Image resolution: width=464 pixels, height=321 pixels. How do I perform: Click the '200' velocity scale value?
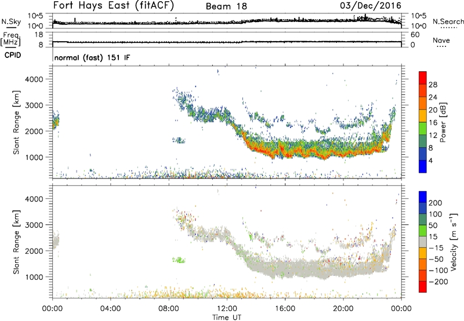(436, 203)
